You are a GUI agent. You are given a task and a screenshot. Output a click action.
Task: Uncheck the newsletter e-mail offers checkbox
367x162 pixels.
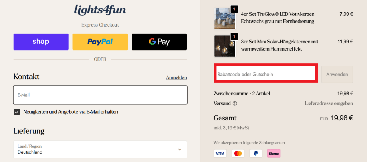(x=17, y=112)
